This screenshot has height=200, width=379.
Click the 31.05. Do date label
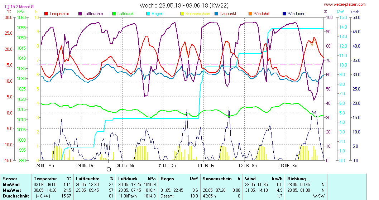[167, 166]
